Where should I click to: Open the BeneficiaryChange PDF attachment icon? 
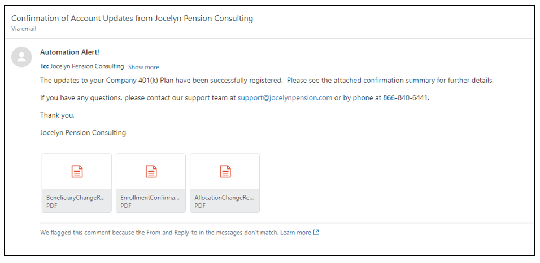(77, 172)
